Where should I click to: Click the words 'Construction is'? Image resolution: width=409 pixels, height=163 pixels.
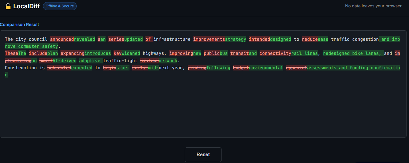coord(25,67)
